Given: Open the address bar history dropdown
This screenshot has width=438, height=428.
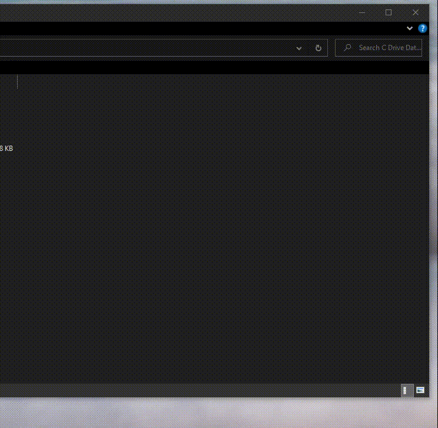Looking at the screenshot, I should [299, 48].
